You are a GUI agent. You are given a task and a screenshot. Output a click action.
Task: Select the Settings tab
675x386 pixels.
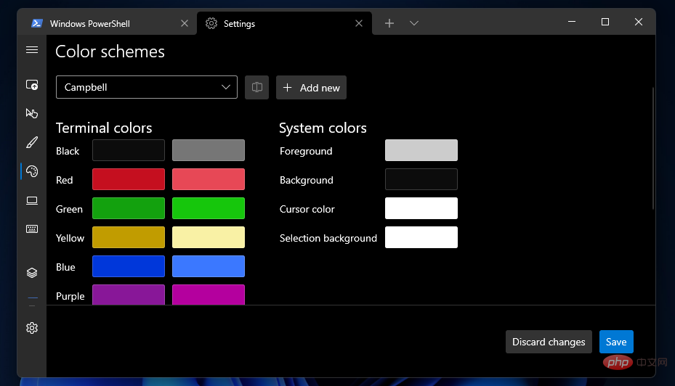point(284,23)
